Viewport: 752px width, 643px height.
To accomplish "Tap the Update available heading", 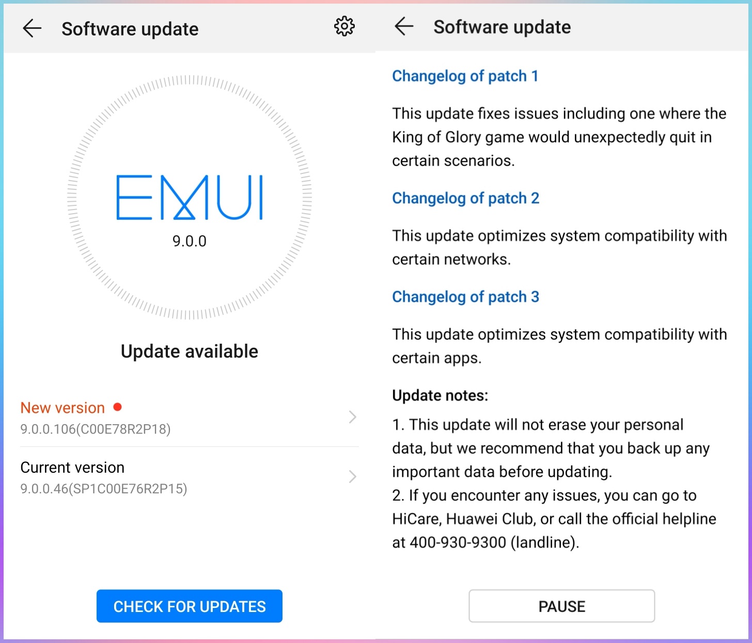I will 189,351.
